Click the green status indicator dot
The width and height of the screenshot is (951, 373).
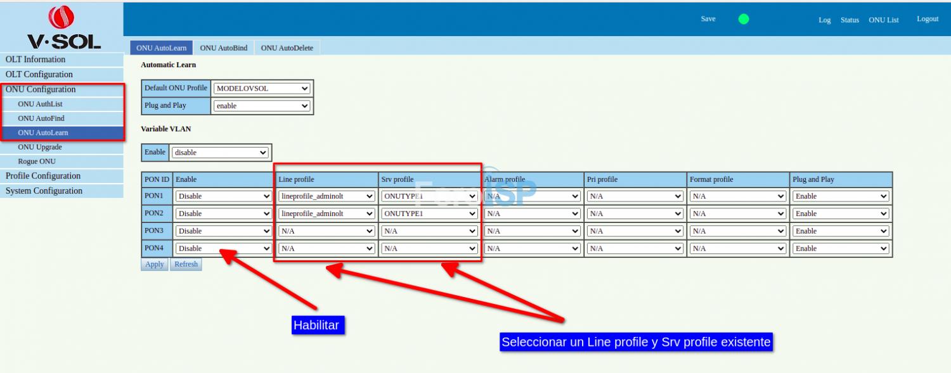click(x=744, y=19)
